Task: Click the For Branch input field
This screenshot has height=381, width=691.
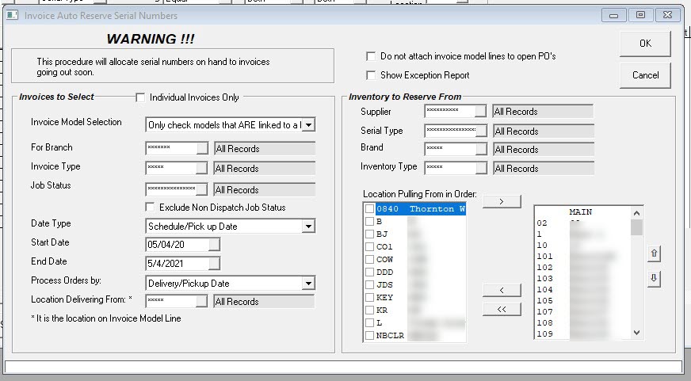Action: (x=171, y=148)
